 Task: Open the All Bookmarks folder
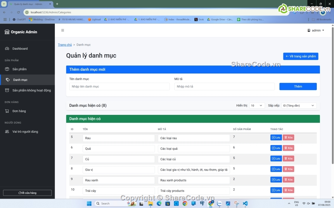[x=321, y=19]
